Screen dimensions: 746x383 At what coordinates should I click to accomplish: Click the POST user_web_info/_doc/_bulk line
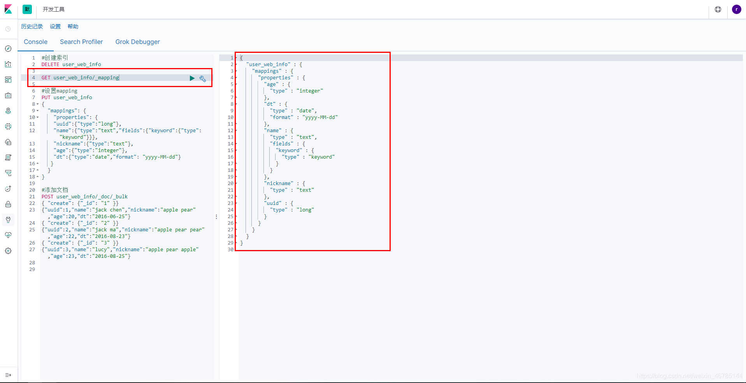pos(84,197)
